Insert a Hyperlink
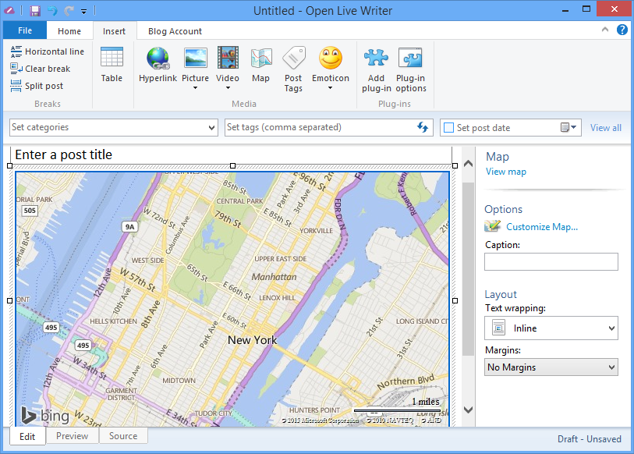The image size is (634, 454). (x=158, y=65)
